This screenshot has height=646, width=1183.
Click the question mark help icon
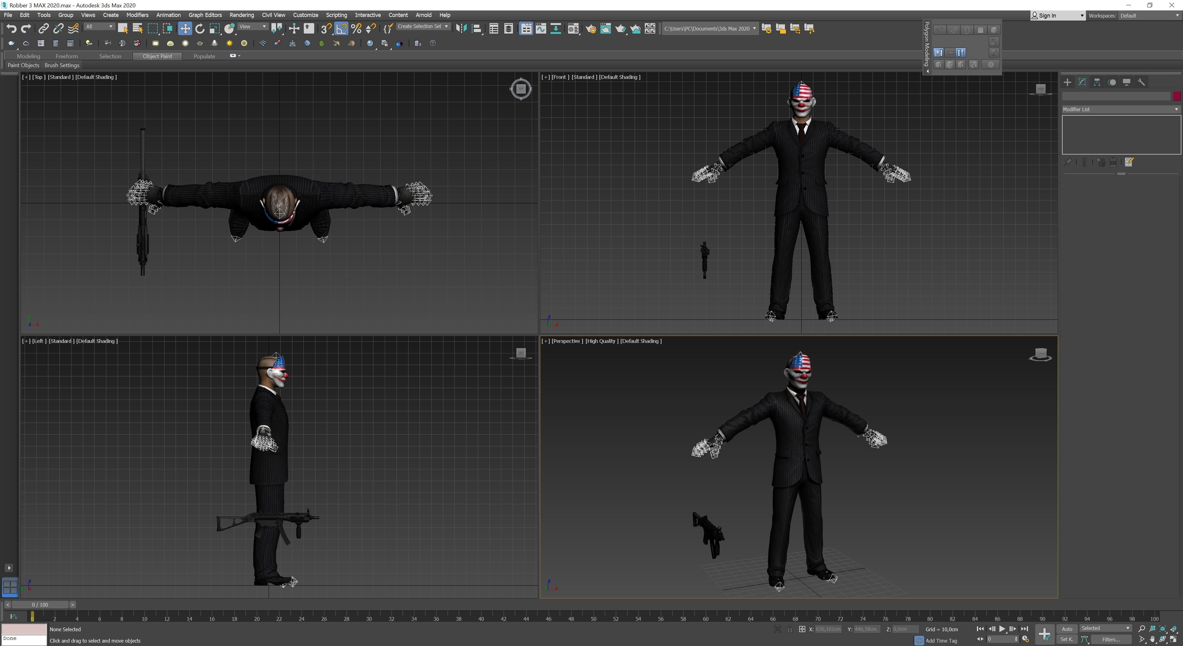pyautogui.click(x=433, y=43)
